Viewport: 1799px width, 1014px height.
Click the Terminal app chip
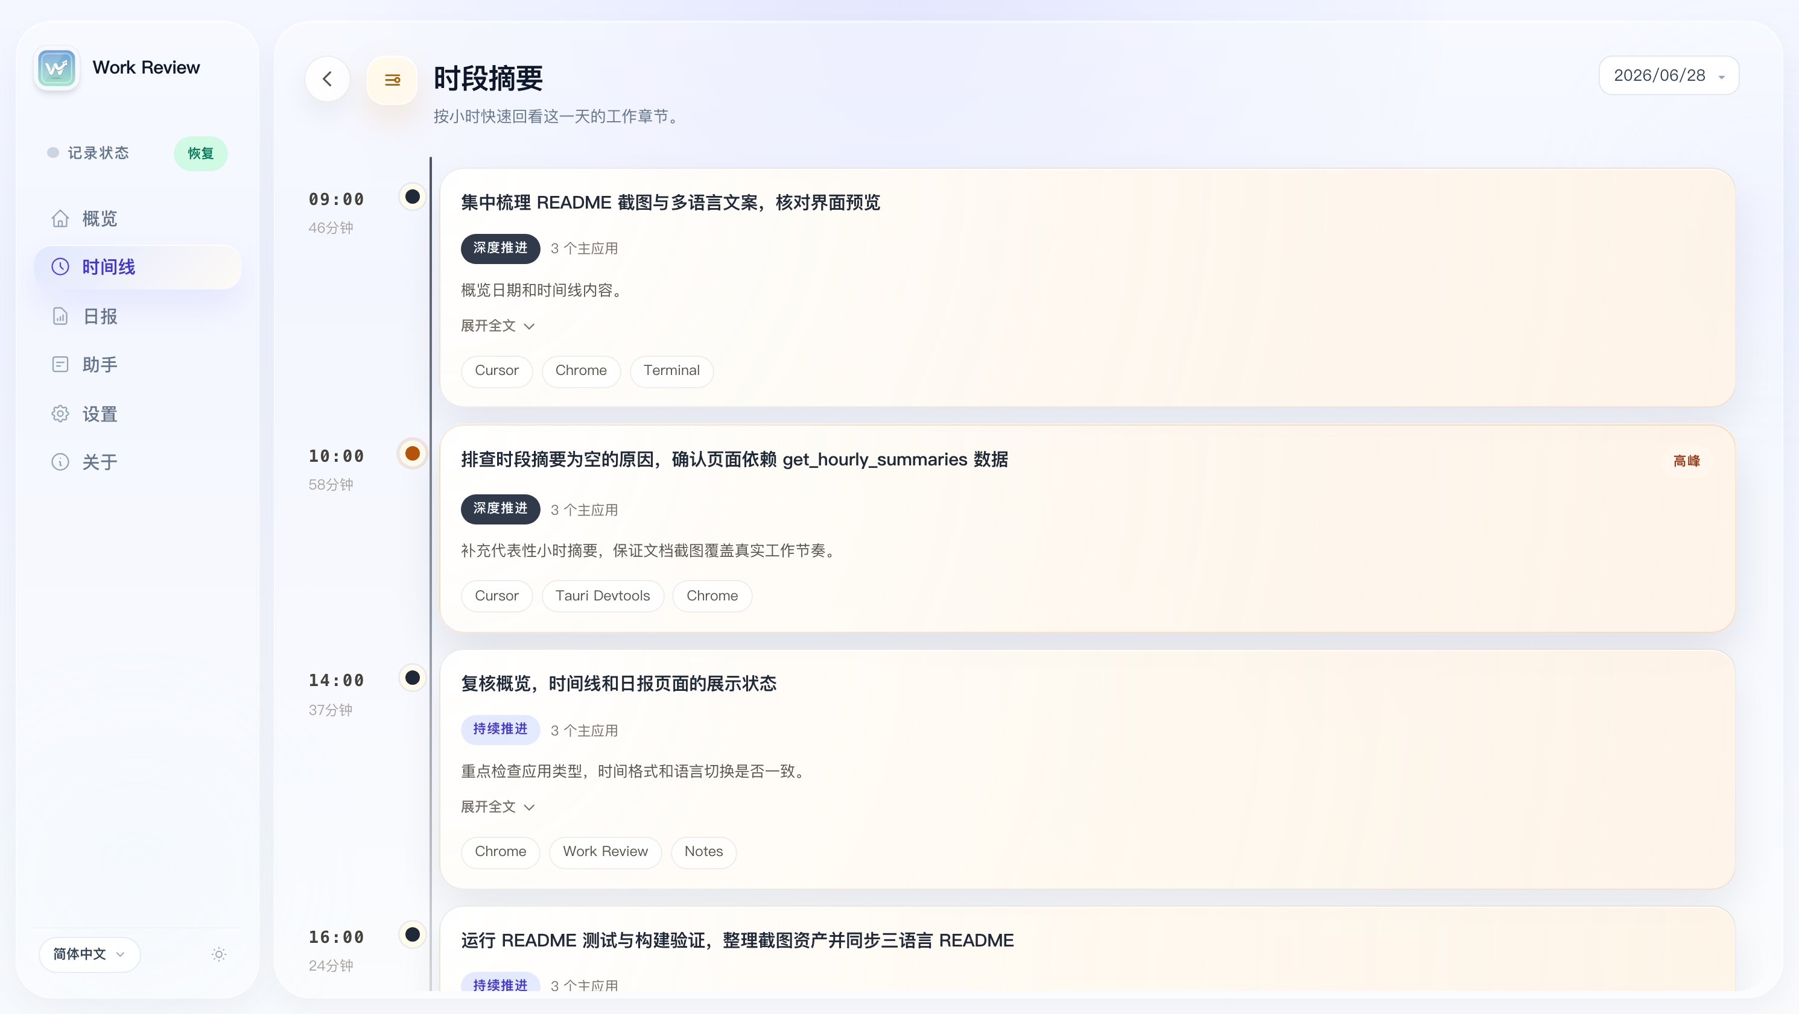pyautogui.click(x=671, y=371)
